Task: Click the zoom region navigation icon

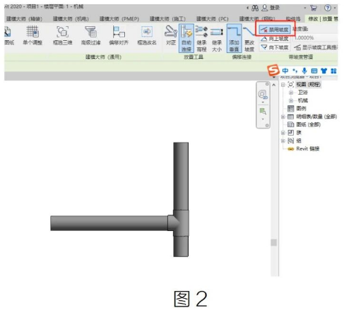Action: pos(263,111)
